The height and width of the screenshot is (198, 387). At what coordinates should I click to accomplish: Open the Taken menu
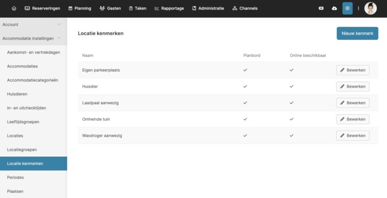point(138,8)
